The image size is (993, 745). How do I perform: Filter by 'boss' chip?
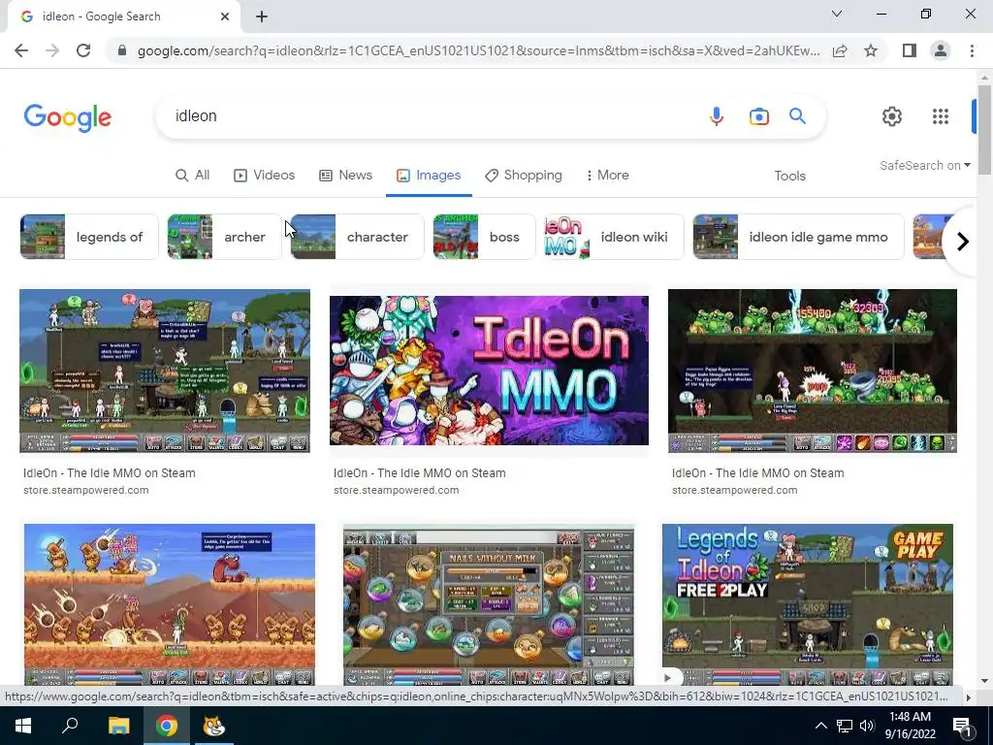[x=485, y=237]
